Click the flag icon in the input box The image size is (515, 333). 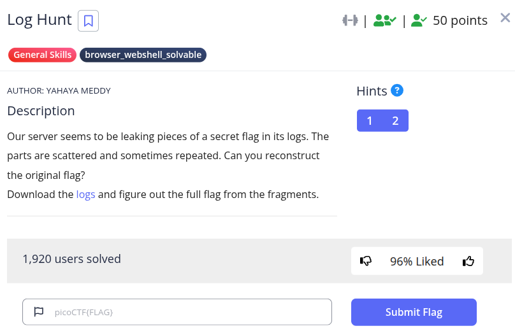(39, 312)
